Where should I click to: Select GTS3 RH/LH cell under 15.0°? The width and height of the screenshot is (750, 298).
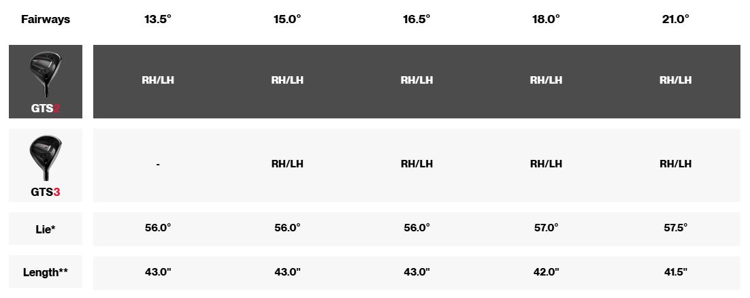click(x=287, y=163)
